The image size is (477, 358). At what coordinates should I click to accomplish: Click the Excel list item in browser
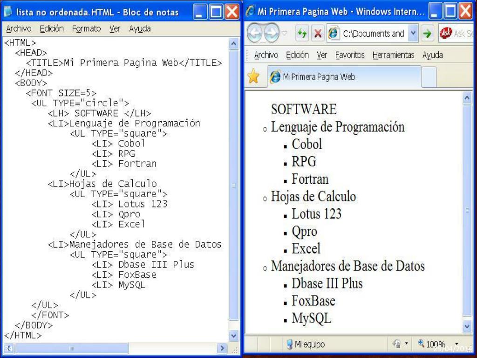tap(306, 248)
